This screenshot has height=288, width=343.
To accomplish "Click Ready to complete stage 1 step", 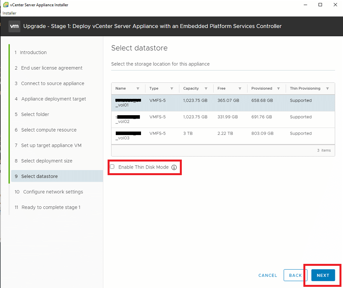I will coord(48,207).
